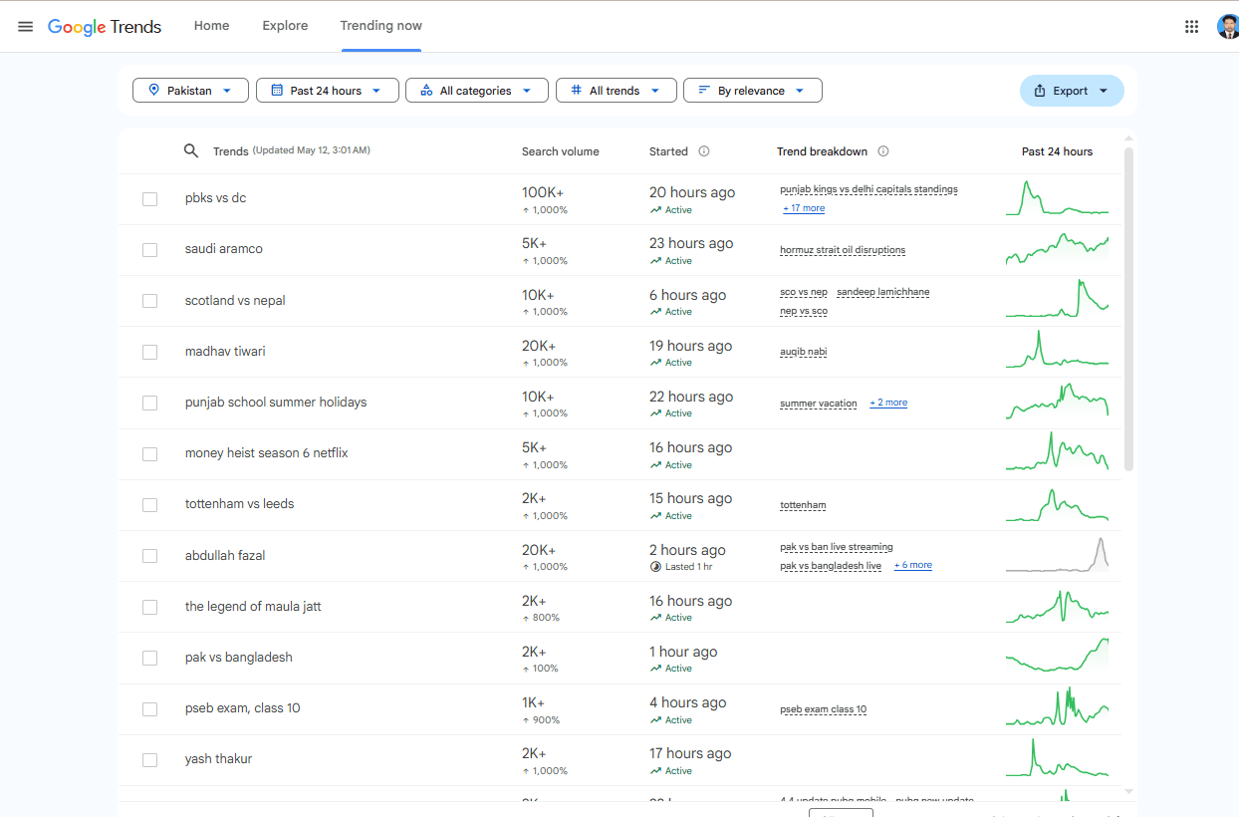Expand +6 more for abdullah fazal
This screenshot has width=1239, height=817.
913,565
